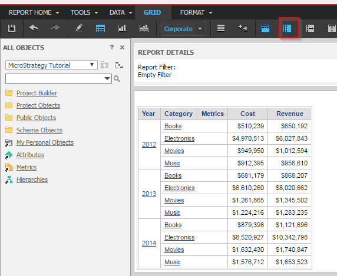Expand the MicroStrategy Tutorial project dropdown
This screenshot has width=337, height=276.
51,65
